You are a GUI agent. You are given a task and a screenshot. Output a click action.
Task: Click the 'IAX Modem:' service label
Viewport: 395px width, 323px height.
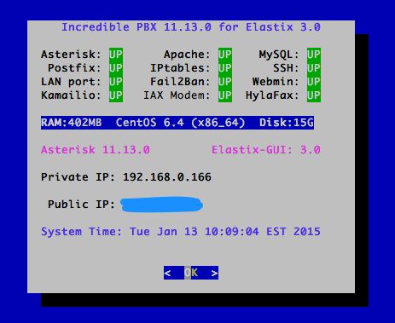coord(177,95)
